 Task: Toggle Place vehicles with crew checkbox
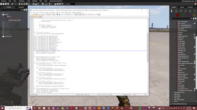[x=171, y=104]
